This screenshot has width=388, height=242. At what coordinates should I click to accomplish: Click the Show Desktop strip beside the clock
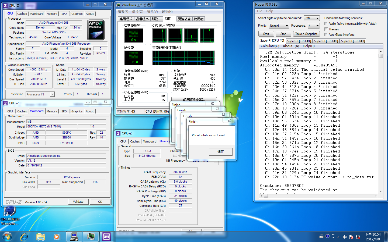tap(386, 237)
